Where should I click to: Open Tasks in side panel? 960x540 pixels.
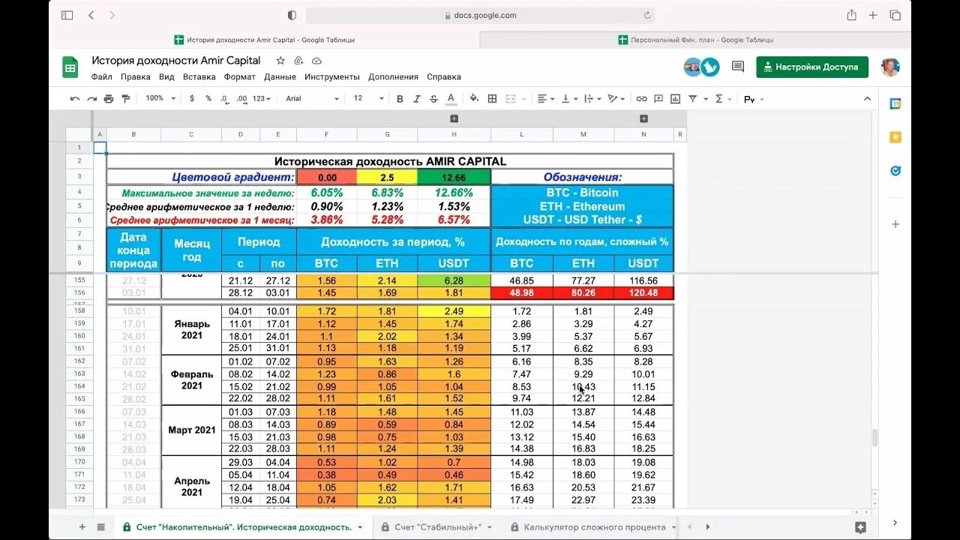pos(895,171)
